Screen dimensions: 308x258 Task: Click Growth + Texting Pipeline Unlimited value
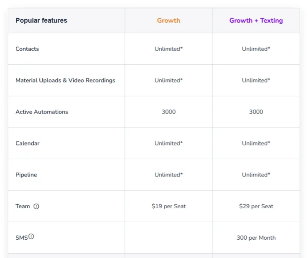[256, 175]
